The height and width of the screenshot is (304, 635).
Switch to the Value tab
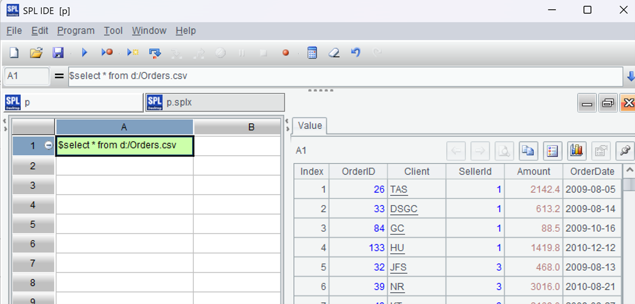point(310,125)
